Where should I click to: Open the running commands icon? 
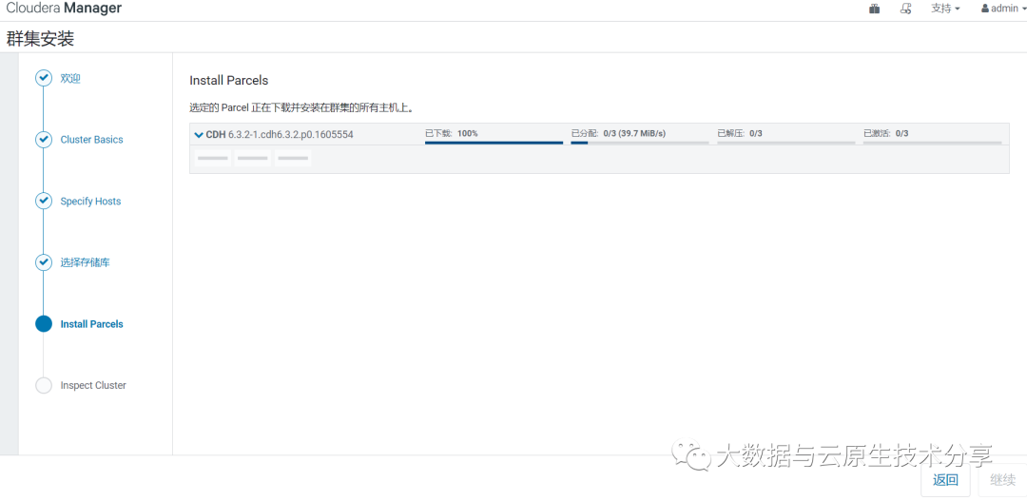906,9
